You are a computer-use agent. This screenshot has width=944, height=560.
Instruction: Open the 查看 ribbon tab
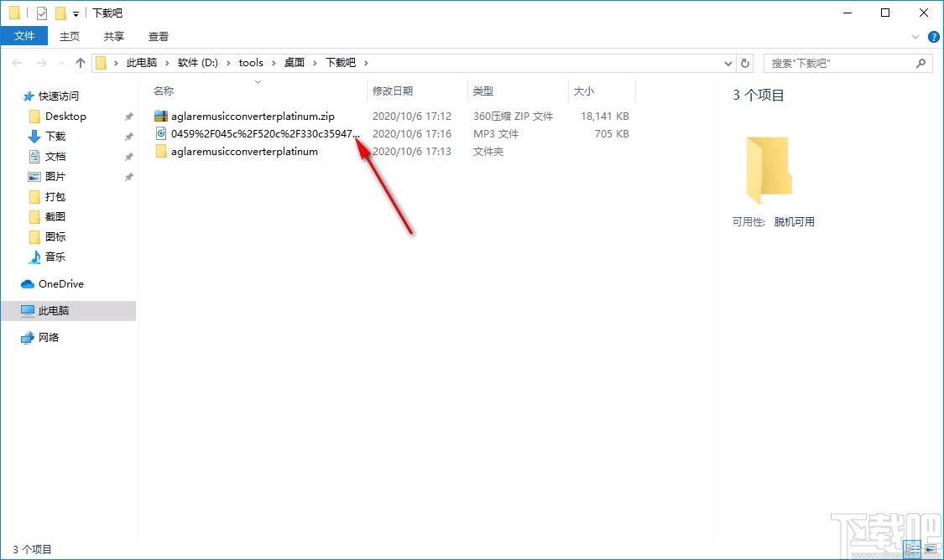click(159, 36)
